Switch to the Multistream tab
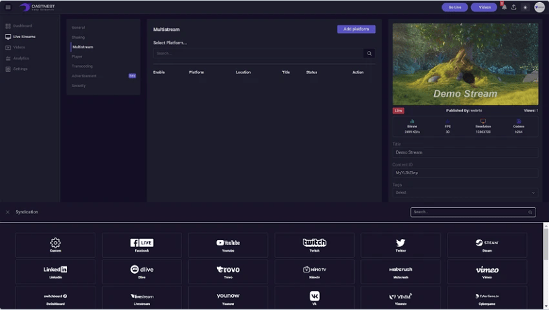 (x=83, y=47)
